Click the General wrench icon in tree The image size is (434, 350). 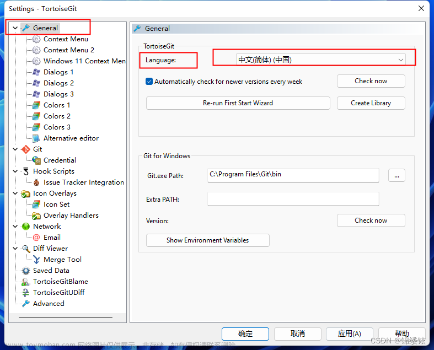[x=26, y=28]
